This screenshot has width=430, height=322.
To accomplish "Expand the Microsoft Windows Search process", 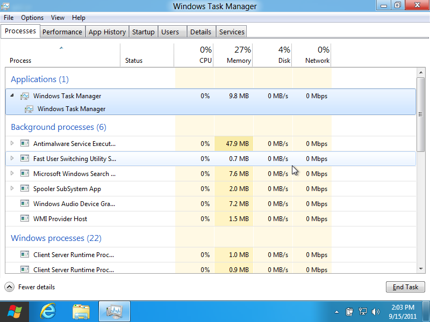I will coord(12,174).
